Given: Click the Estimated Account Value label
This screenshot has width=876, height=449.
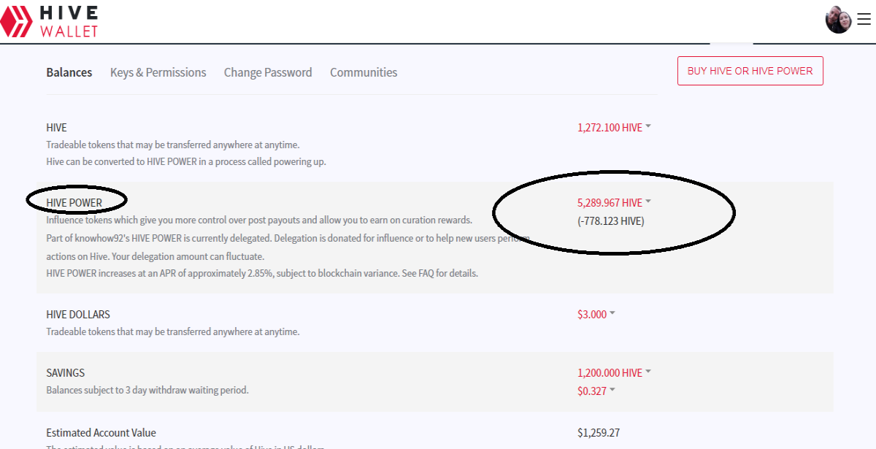Looking at the screenshot, I should pyautogui.click(x=101, y=432).
